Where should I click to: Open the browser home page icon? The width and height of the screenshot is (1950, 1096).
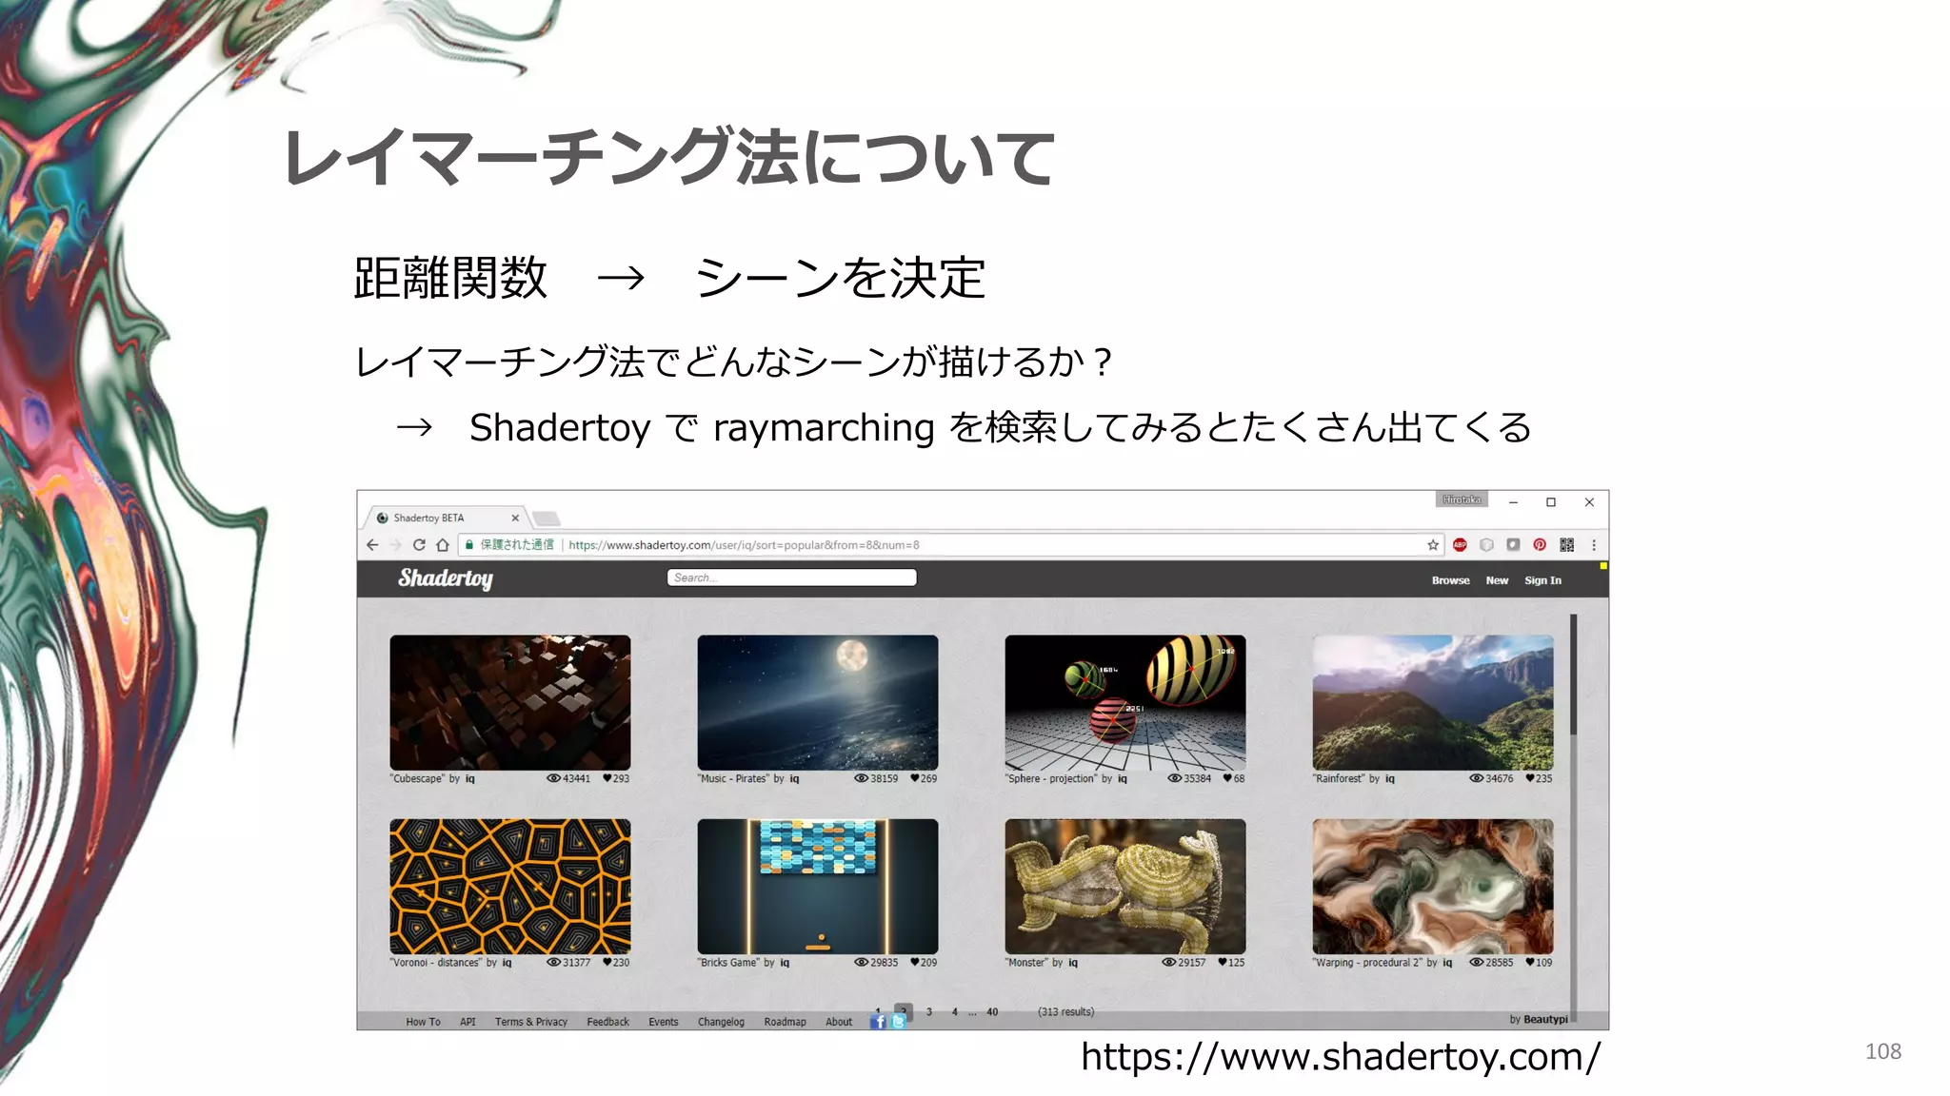point(443,545)
